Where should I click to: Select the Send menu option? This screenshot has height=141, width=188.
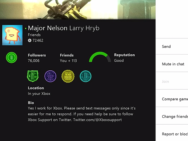pos(172,46)
